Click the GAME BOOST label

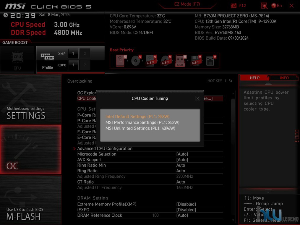tap(15, 43)
